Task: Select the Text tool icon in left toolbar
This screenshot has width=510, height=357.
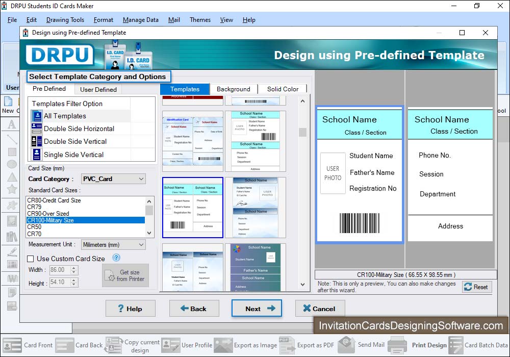Action: (12, 124)
